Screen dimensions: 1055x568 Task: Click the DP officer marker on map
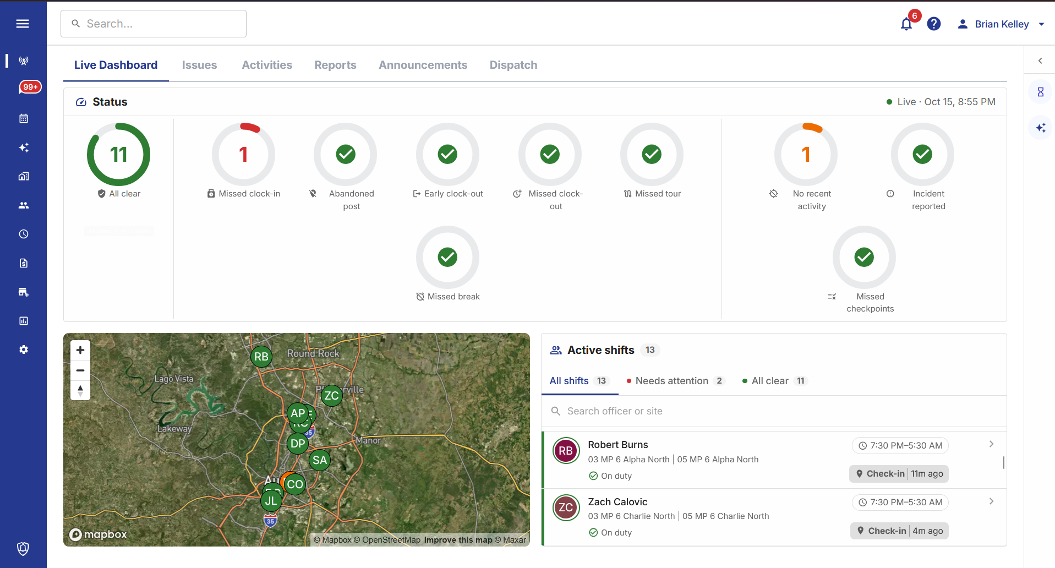298,444
